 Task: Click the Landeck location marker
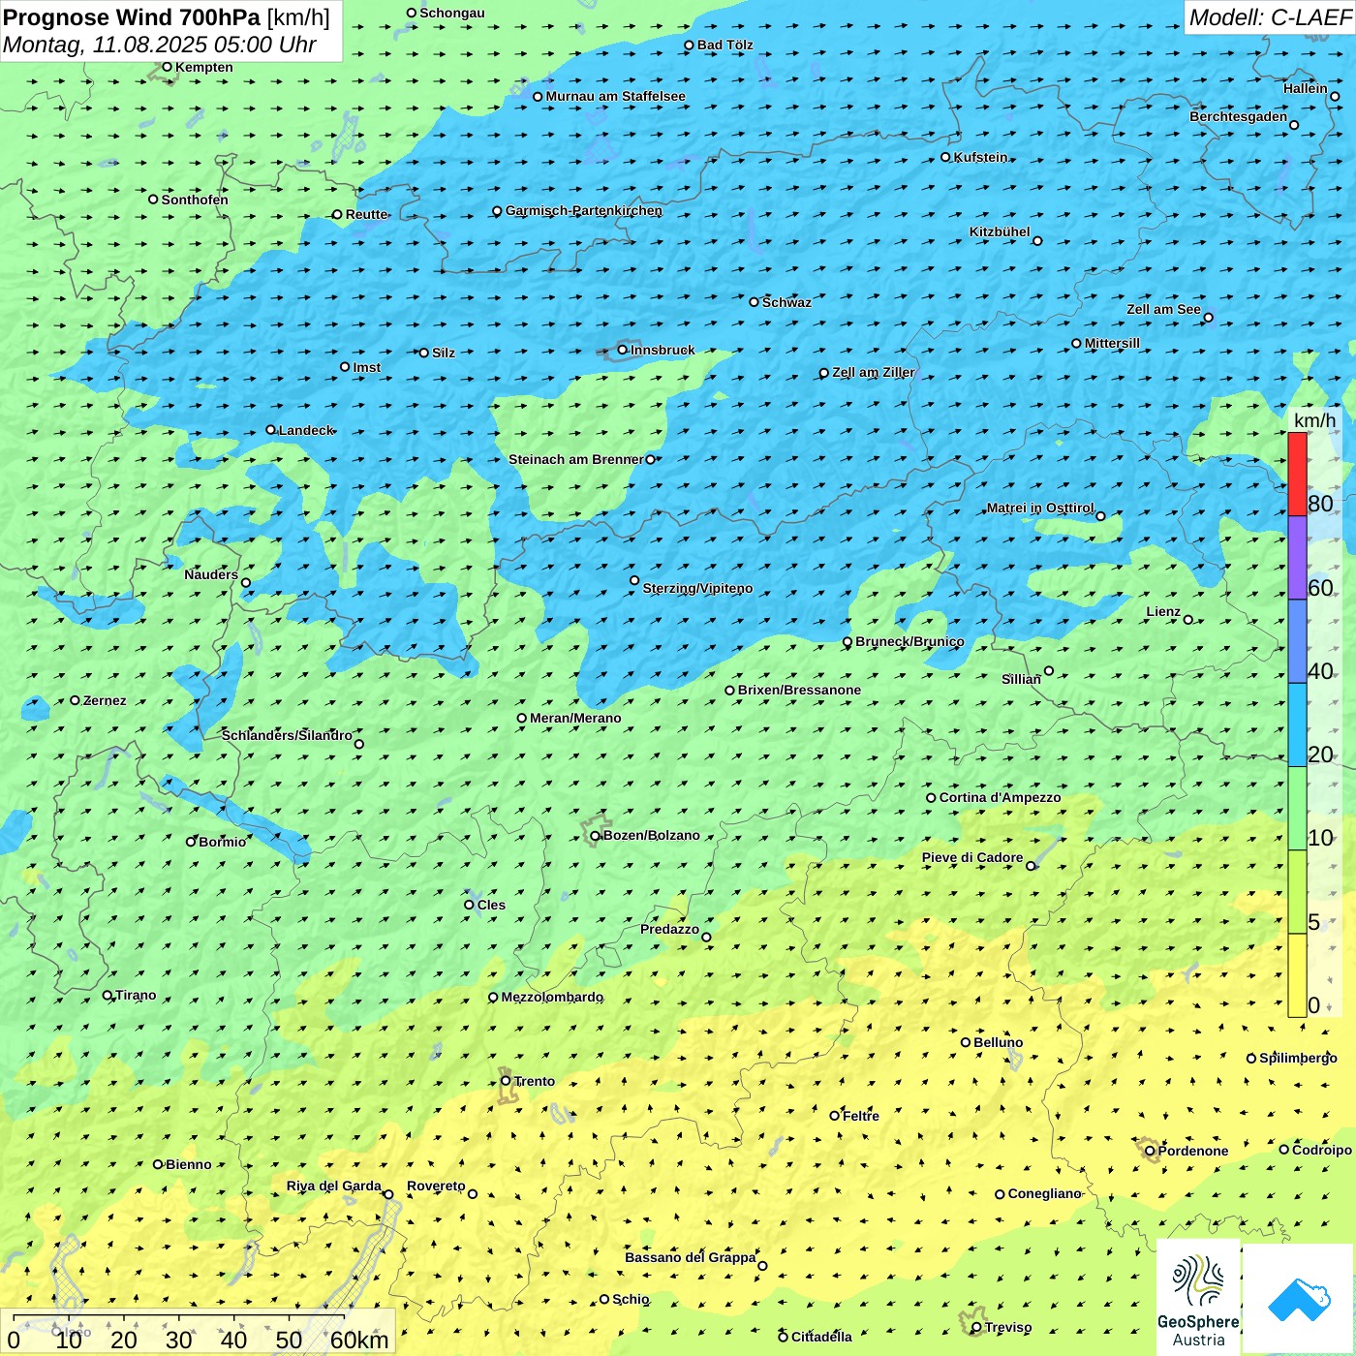coord(271,430)
